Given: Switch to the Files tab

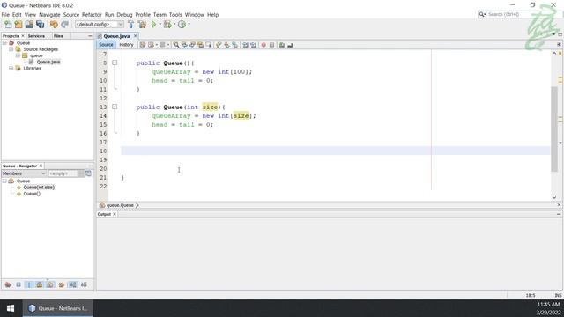Looking at the screenshot, I should click(x=58, y=36).
